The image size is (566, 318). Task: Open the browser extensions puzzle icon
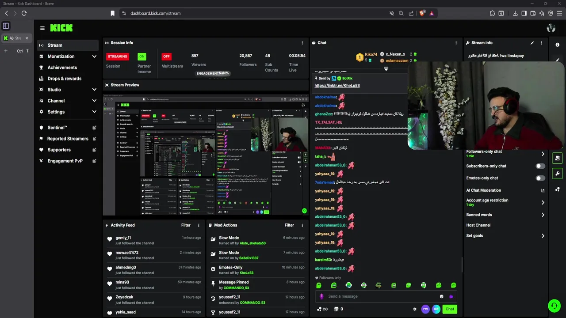point(492,13)
